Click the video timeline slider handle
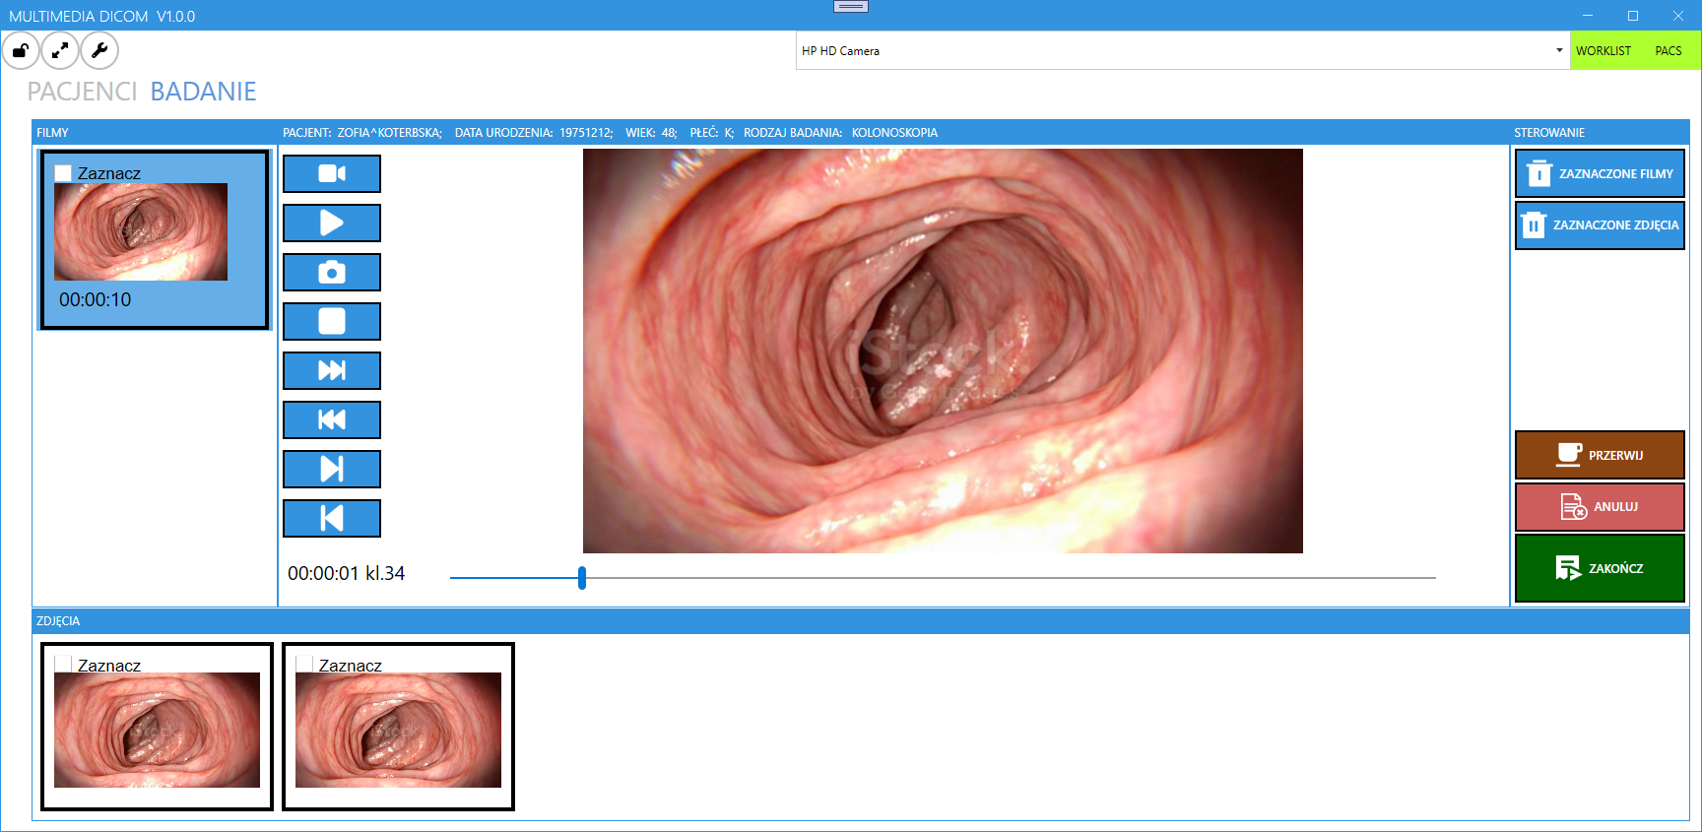This screenshot has width=1702, height=832. pos(582,578)
